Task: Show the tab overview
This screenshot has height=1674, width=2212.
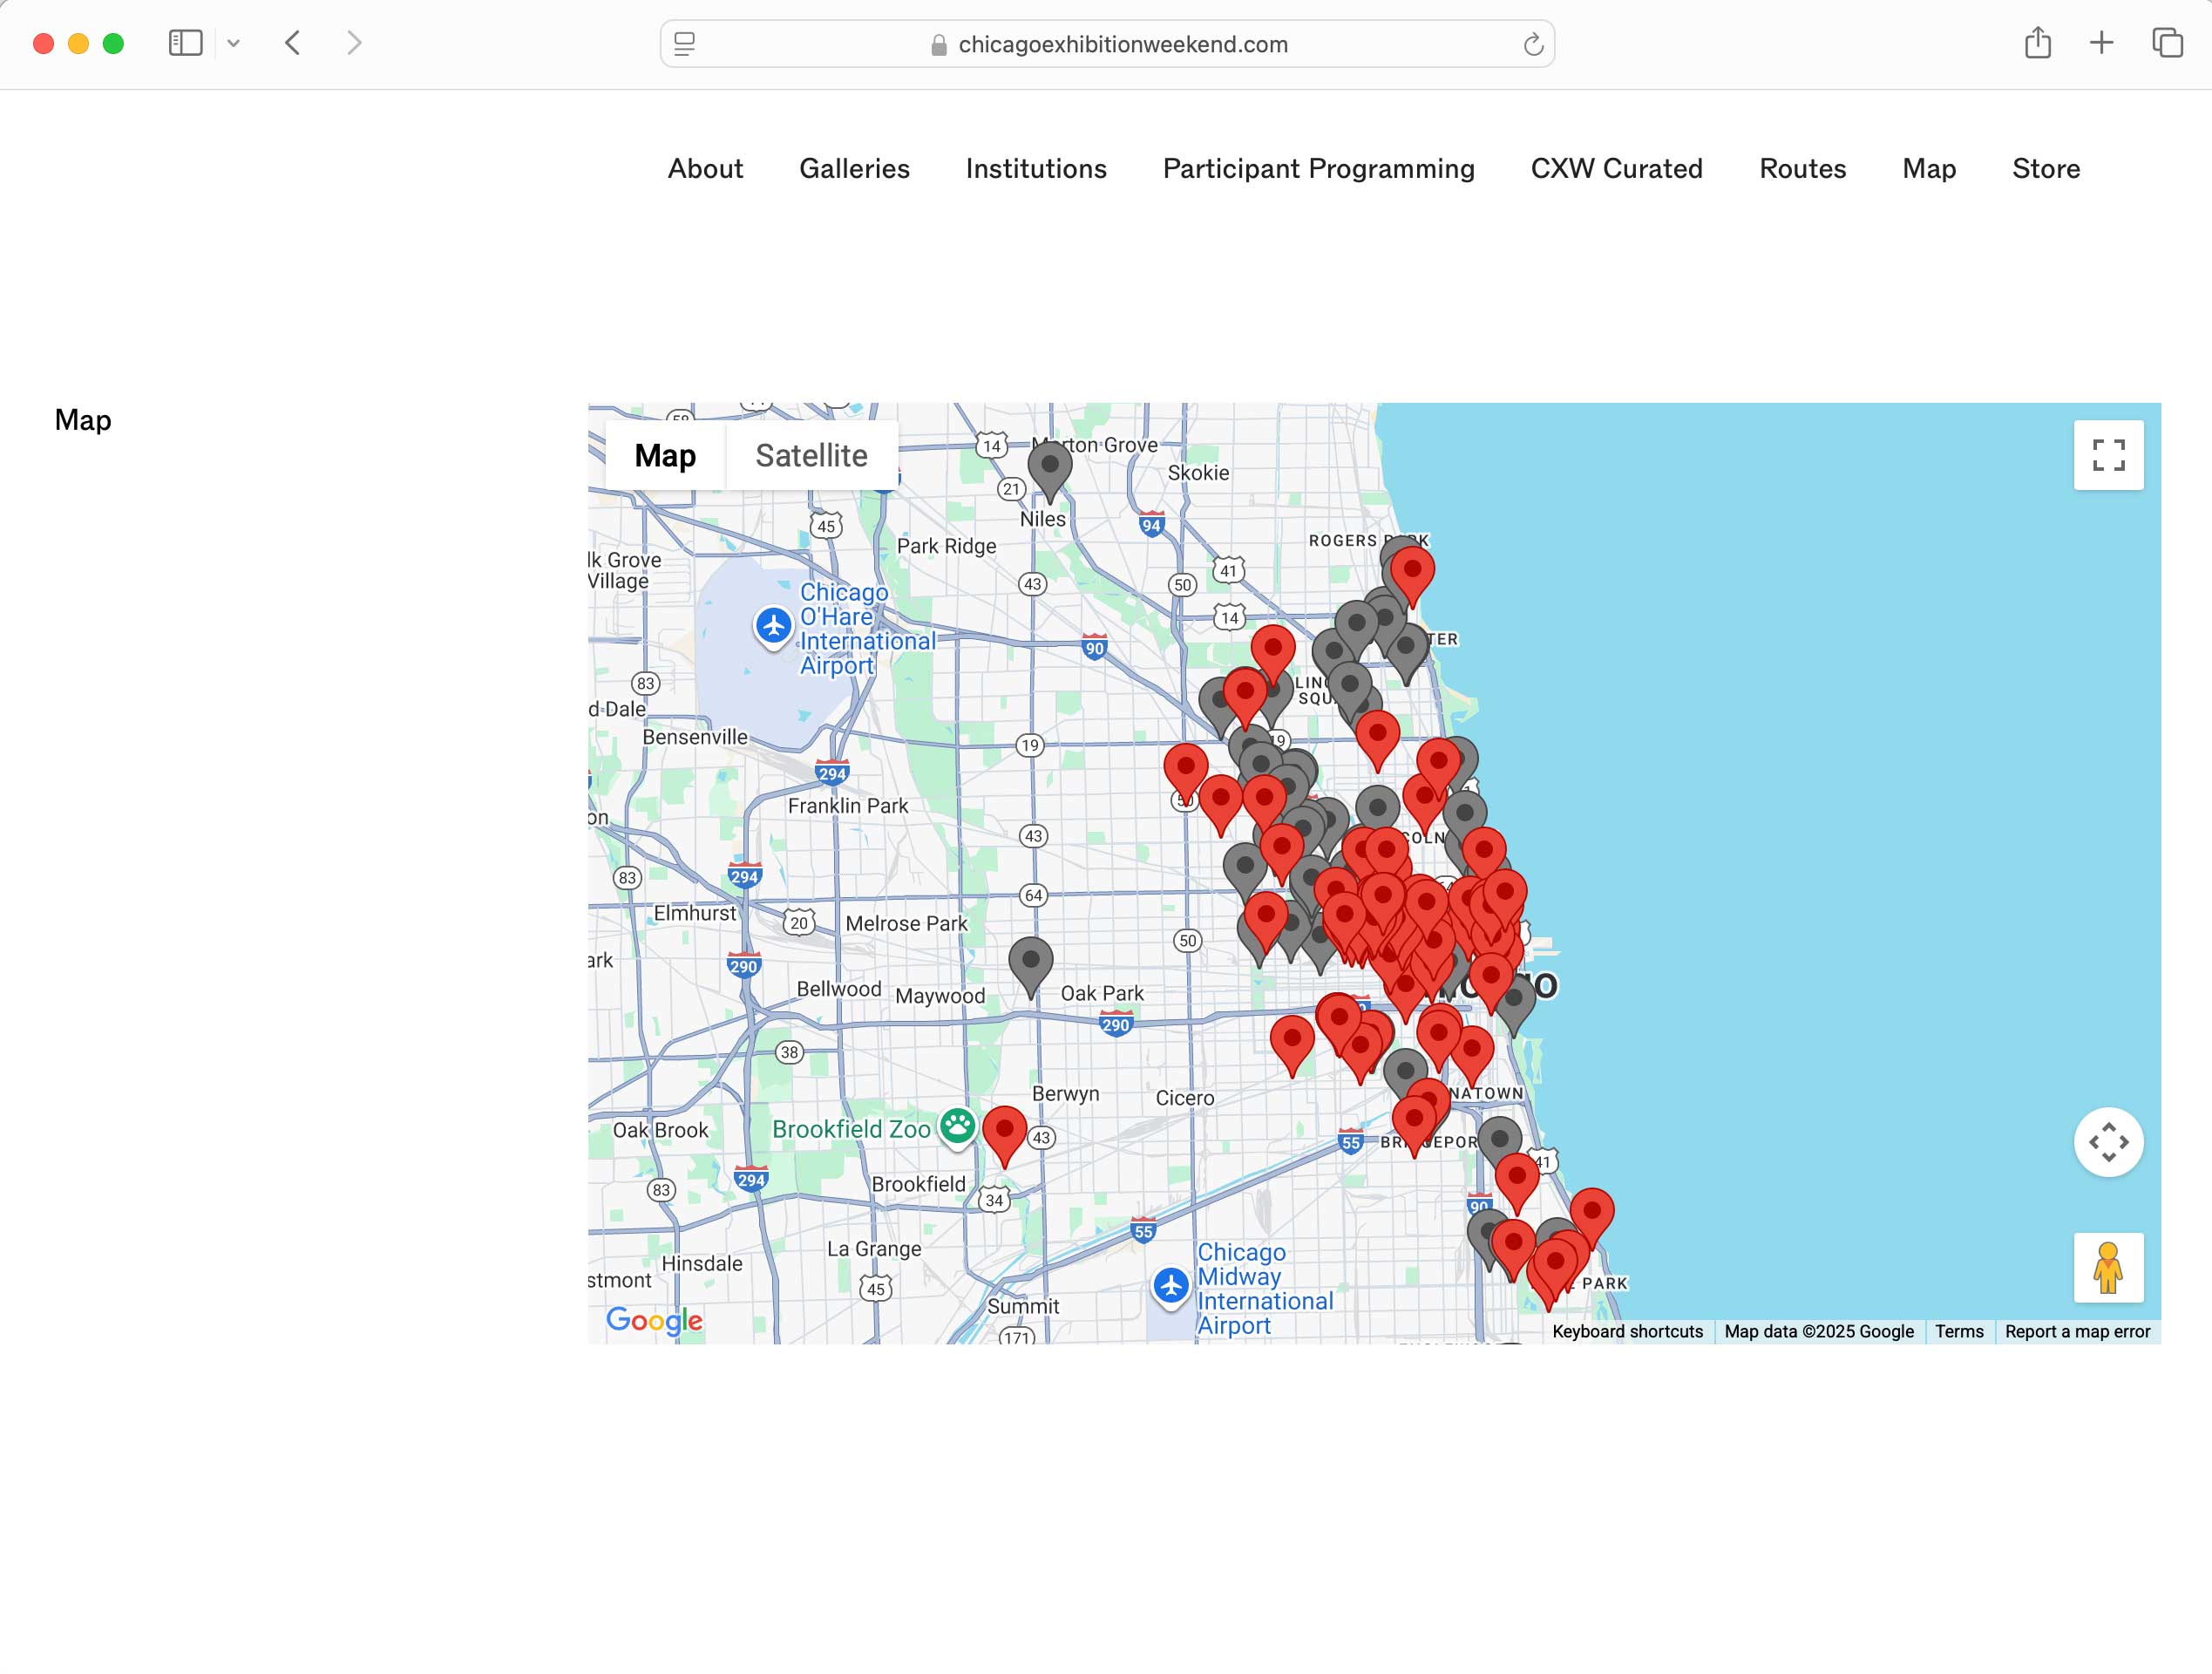Action: pyautogui.click(x=2167, y=43)
